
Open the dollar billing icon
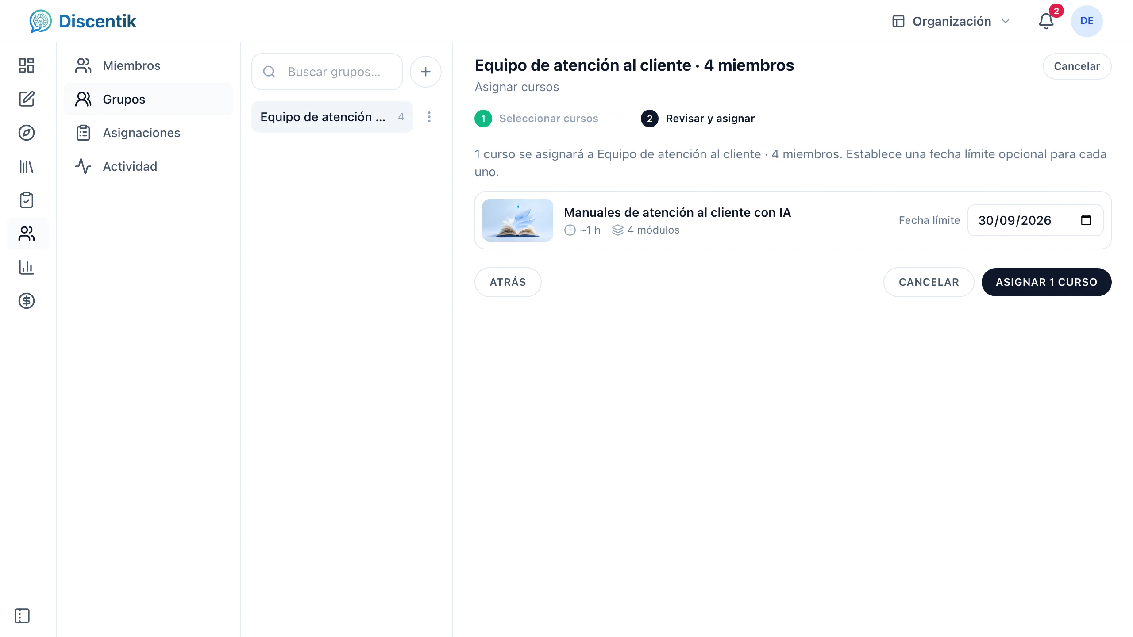click(x=27, y=301)
